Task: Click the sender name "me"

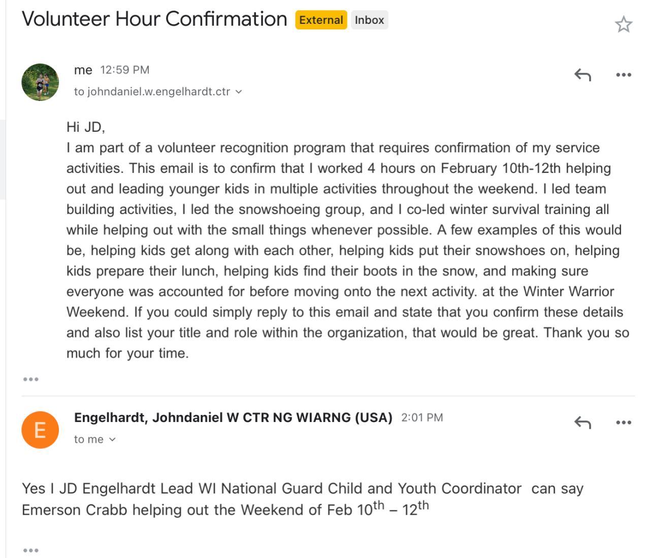Action: point(83,70)
